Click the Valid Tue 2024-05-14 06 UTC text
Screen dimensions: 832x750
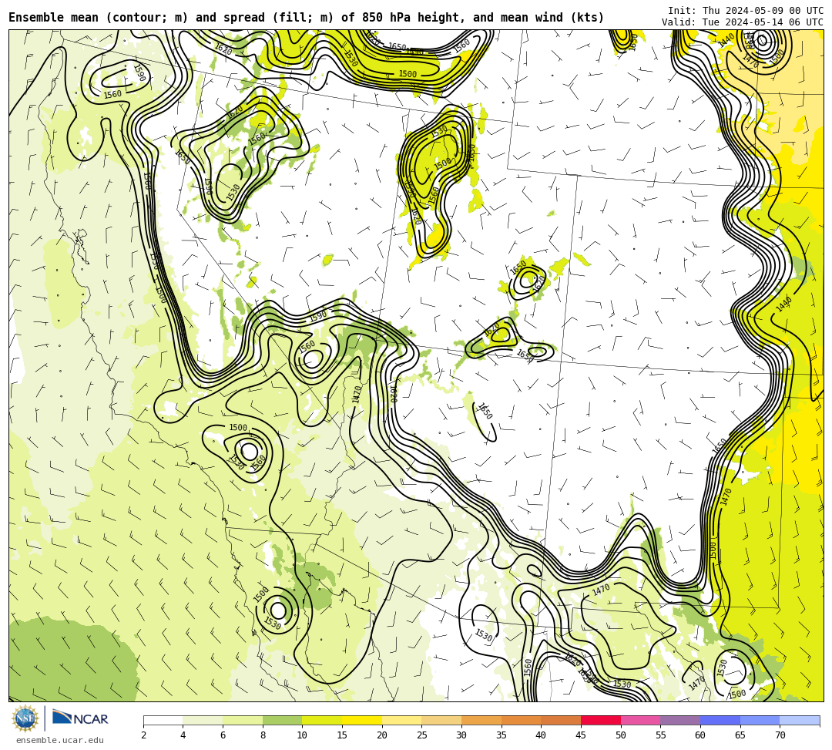click(x=743, y=22)
